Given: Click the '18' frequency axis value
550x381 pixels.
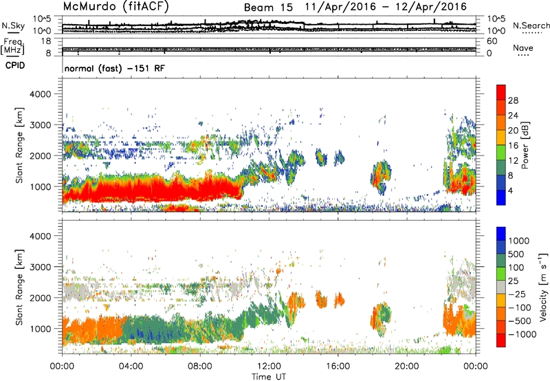Looking at the screenshot, I should click(46, 41).
